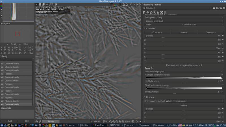Rotate image right
Screen dimensions: 226x127
point(134,5)
